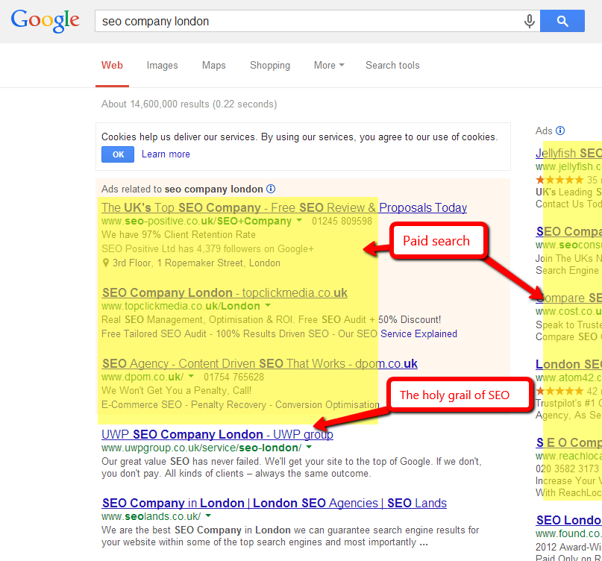
Task: Open the 'London SE...' atom42 sidebar ad
Action: click(x=568, y=364)
